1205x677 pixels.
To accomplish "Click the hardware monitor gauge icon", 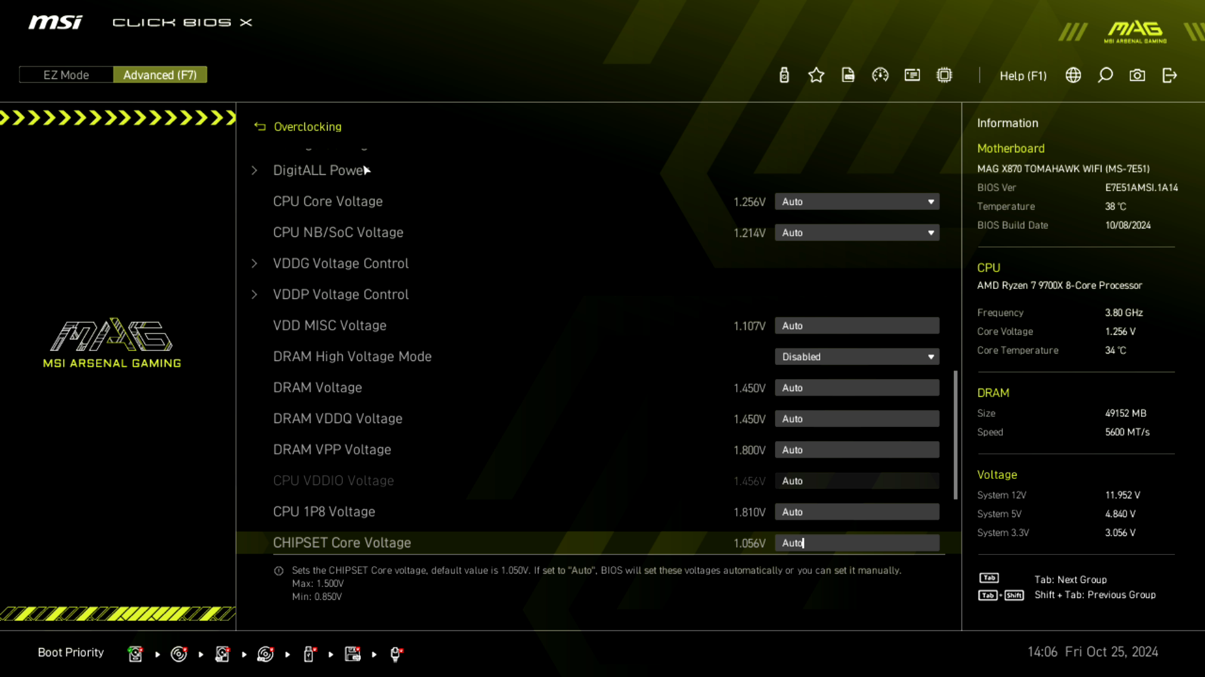I will pos(880,75).
